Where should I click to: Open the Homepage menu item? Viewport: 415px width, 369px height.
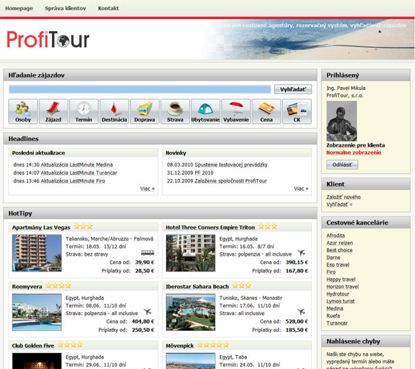[x=19, y=8]
